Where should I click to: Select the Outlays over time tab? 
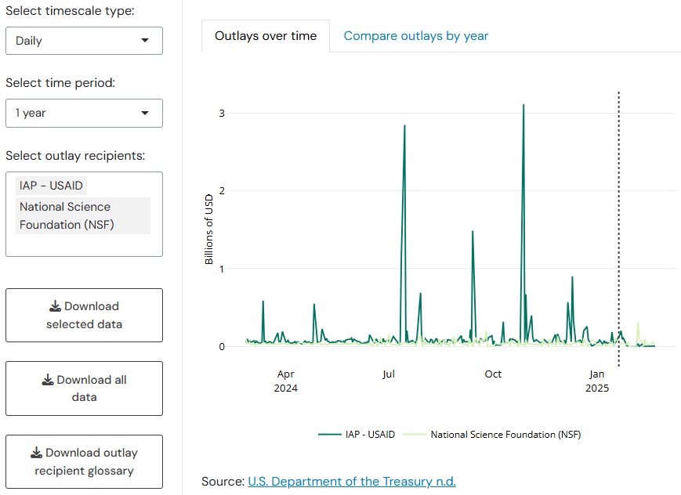coord(266,36)
